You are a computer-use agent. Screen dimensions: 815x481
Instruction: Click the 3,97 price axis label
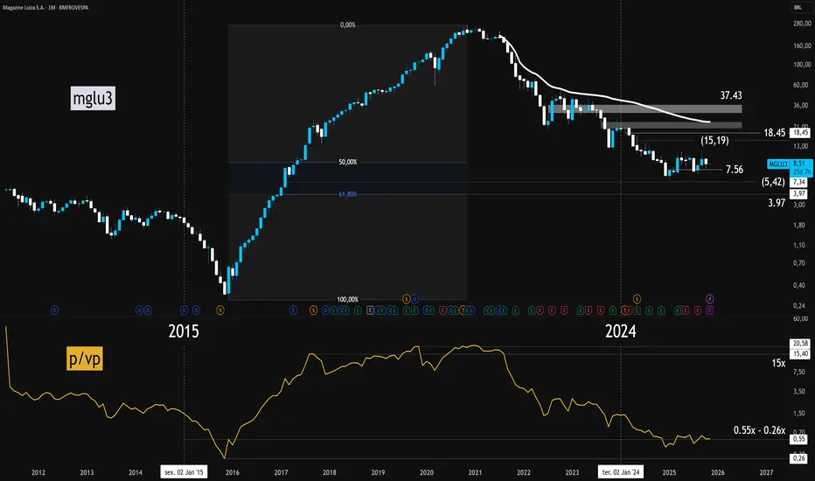[799, 194]
